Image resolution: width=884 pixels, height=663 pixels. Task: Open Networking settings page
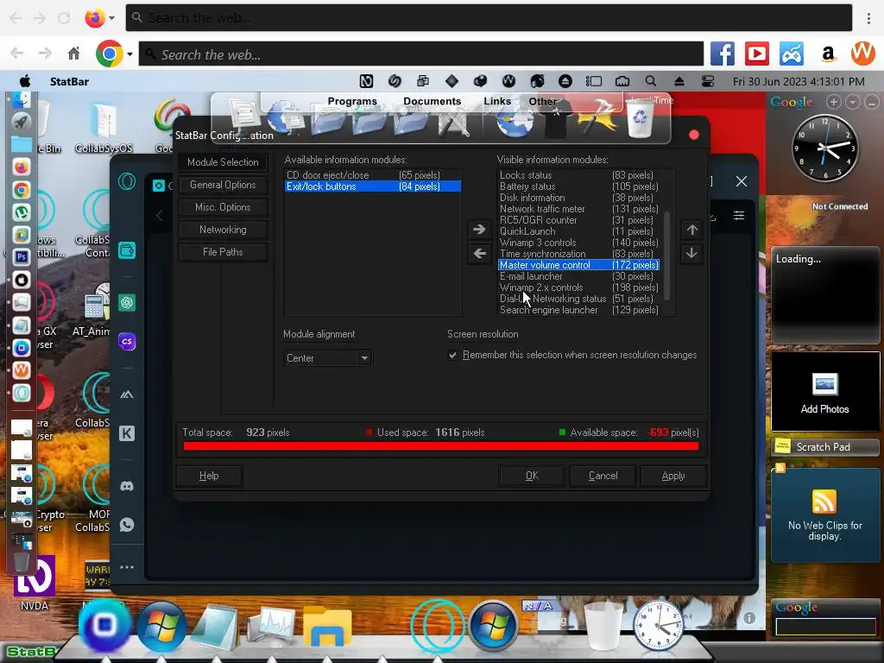(x=223, y=230)
